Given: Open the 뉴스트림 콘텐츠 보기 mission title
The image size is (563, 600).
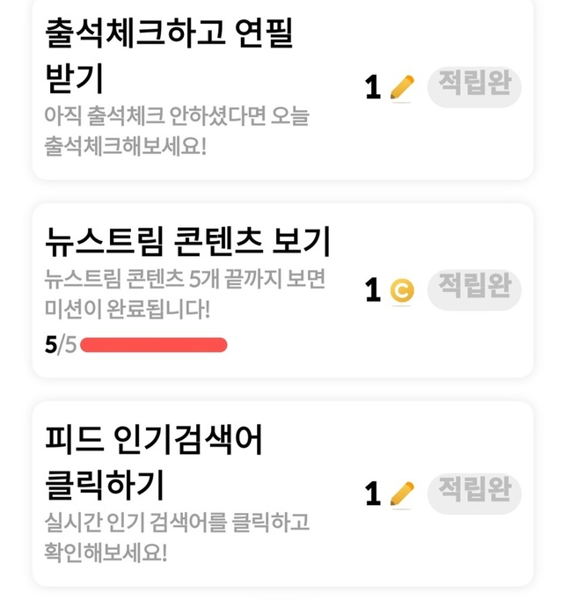Looking at the screenshot, I should [x=187, y=239].
